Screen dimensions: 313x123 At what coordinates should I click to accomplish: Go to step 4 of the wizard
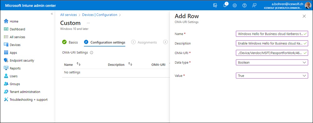[x=165, y=42]
